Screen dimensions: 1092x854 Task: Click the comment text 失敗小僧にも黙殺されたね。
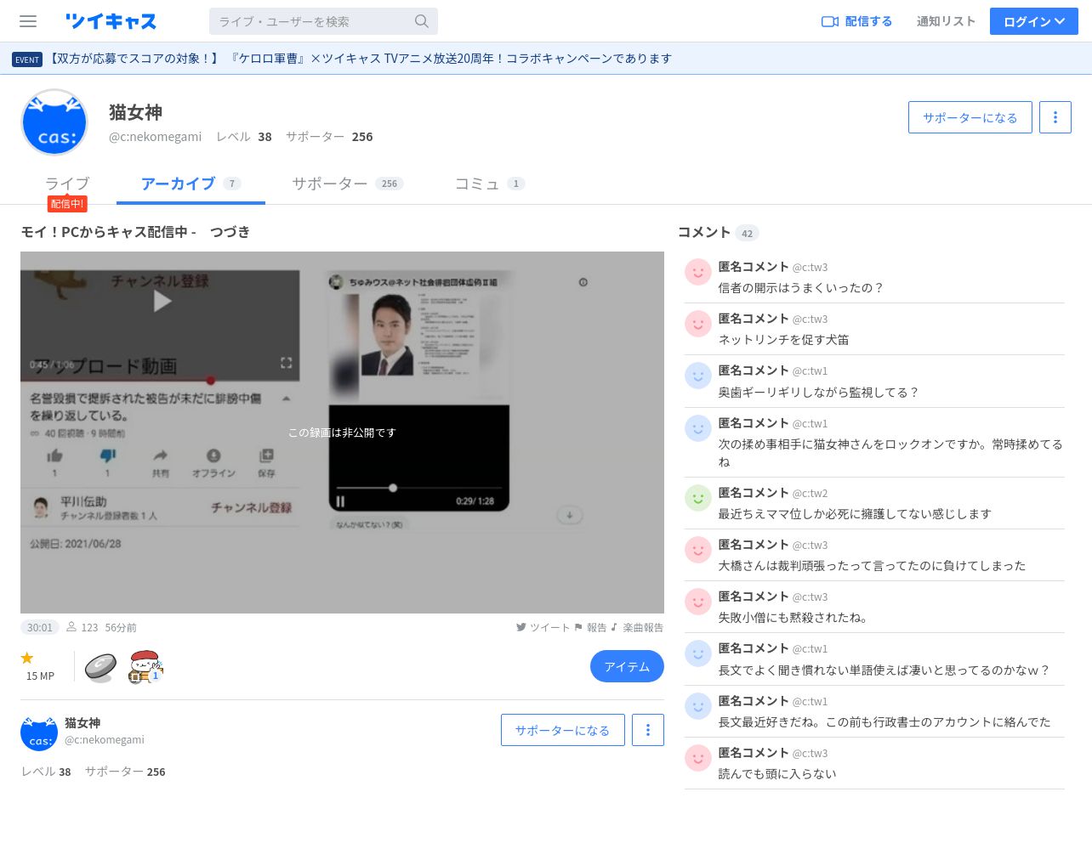pos(793,618)
